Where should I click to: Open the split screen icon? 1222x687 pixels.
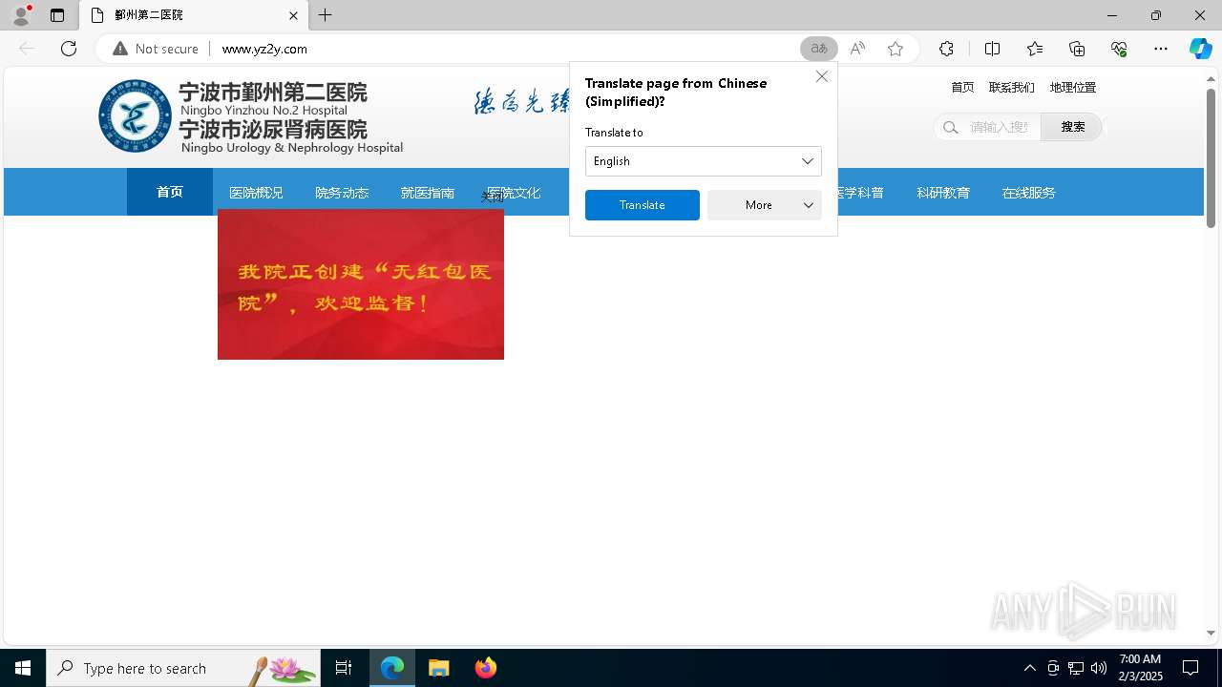click(992, 49)
